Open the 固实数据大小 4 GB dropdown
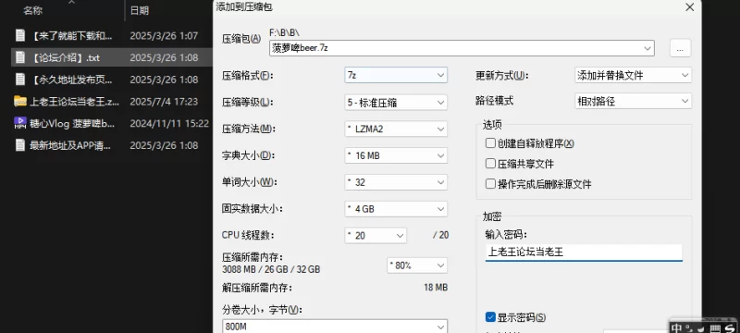The image size is (740, 333). point(396,208)
